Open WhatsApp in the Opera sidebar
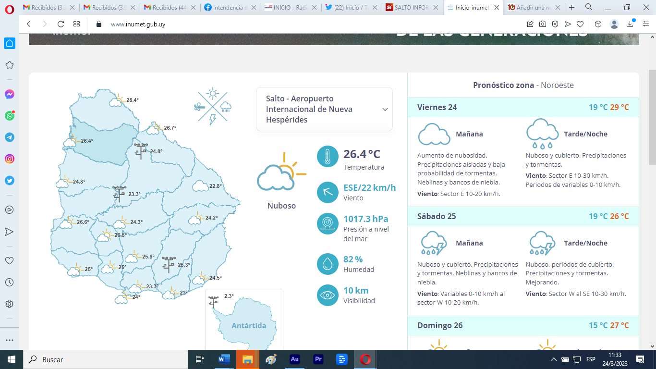The width and height of the screenshot is (656, 369). [x=10, y=116]
